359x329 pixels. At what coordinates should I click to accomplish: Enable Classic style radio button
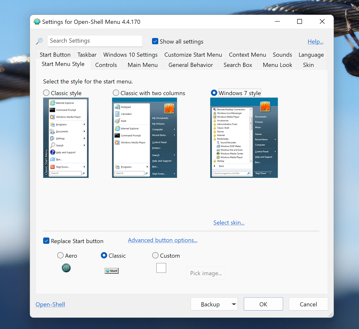coord(46,93)
